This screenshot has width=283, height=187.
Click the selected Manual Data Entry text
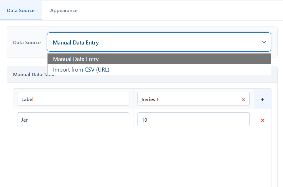tap(76, 43)
